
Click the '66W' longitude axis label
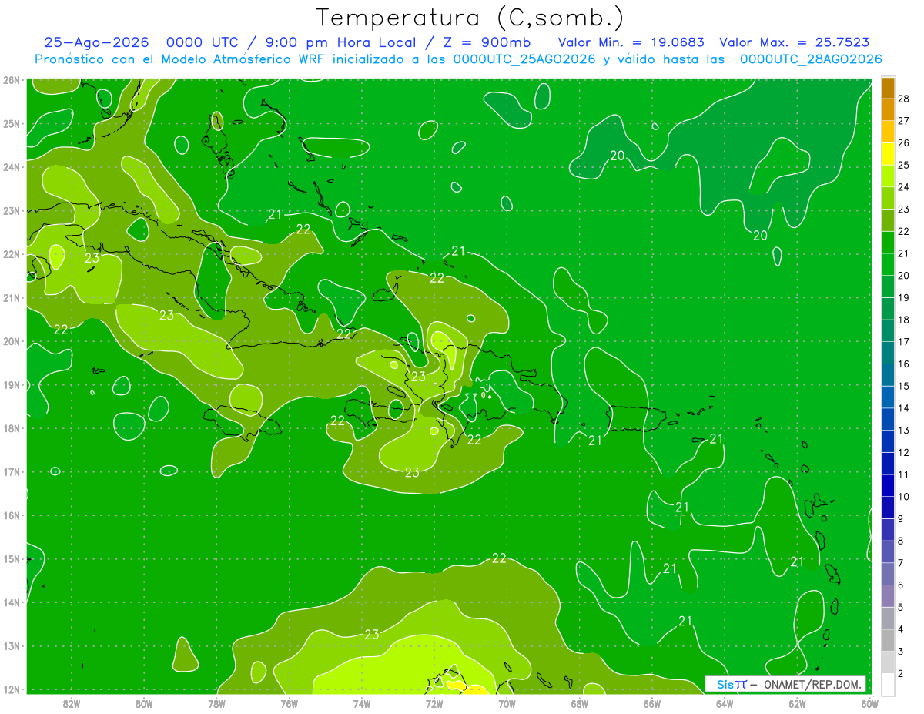pos(651,703)
